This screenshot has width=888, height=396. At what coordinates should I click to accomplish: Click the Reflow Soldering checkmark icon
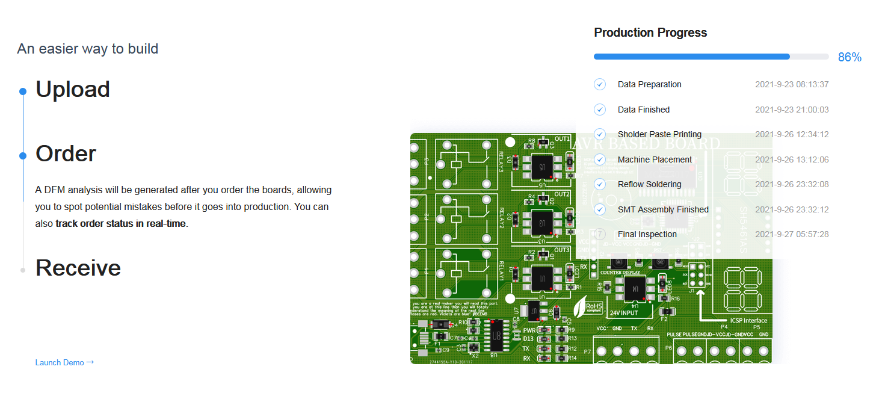coord(600,184)
